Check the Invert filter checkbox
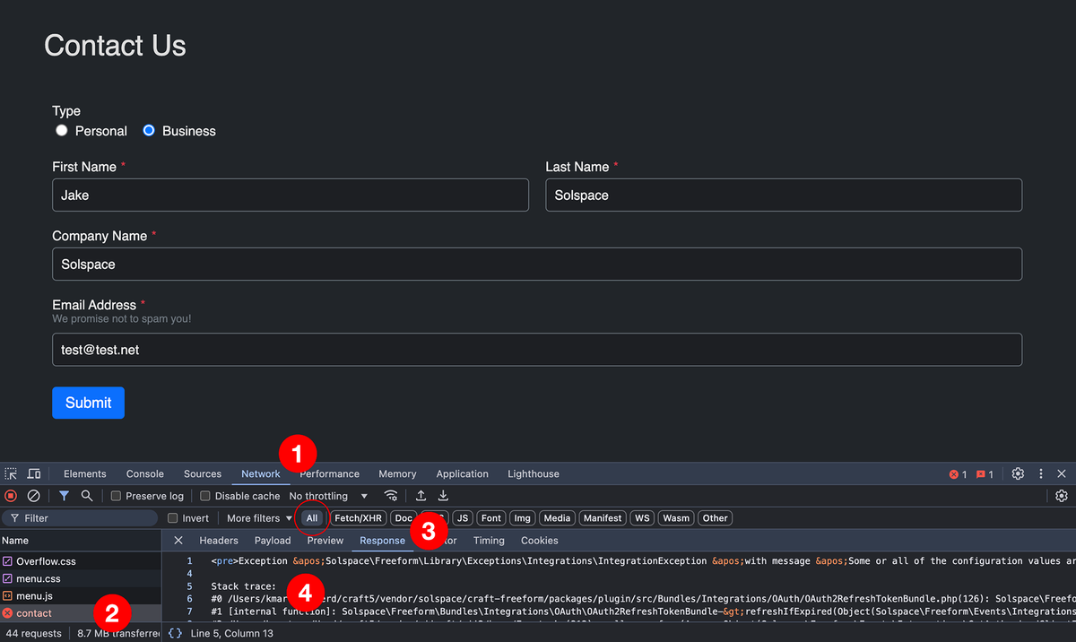 tap(173, 518)
